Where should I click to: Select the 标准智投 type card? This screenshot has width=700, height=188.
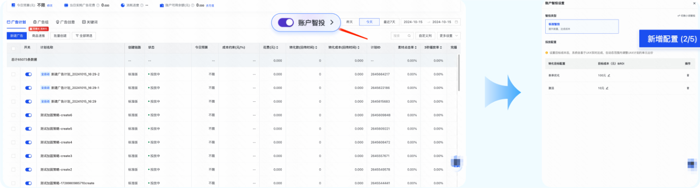click(x=582, y=26)
